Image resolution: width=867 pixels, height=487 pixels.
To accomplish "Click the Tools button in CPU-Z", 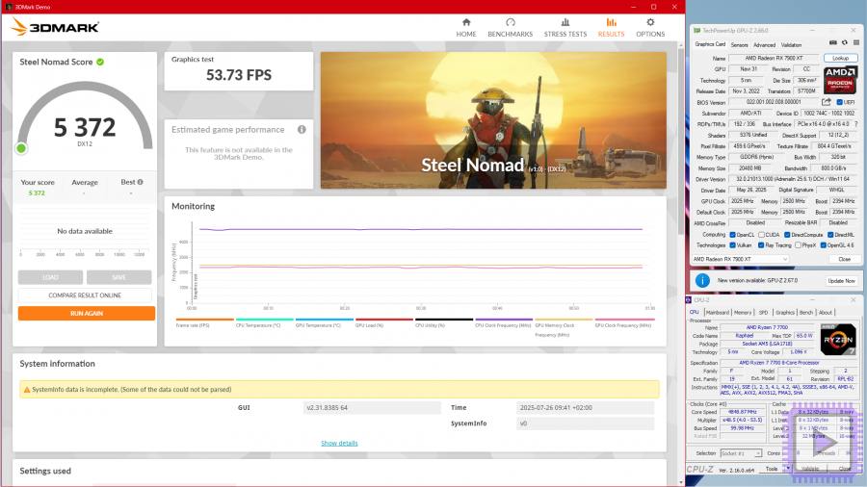I will (772, 469).
